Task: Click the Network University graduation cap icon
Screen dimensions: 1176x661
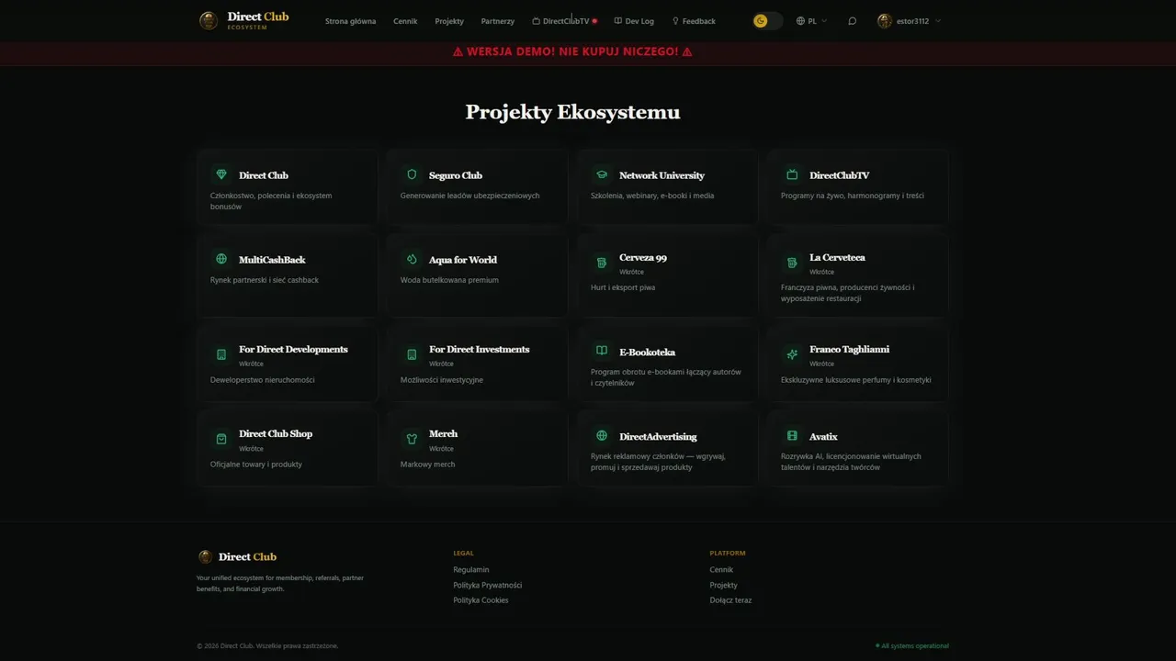Action: point(602,174)
